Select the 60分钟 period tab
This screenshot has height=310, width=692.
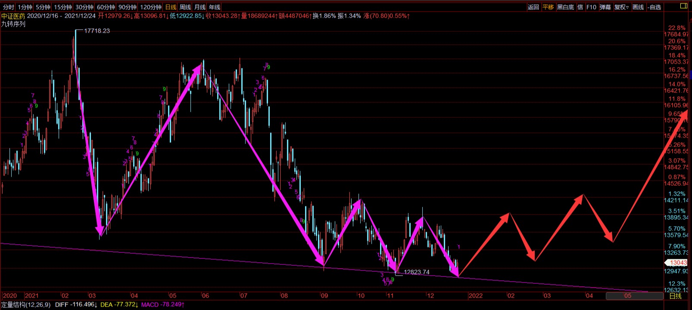click(x=106, y=7)
